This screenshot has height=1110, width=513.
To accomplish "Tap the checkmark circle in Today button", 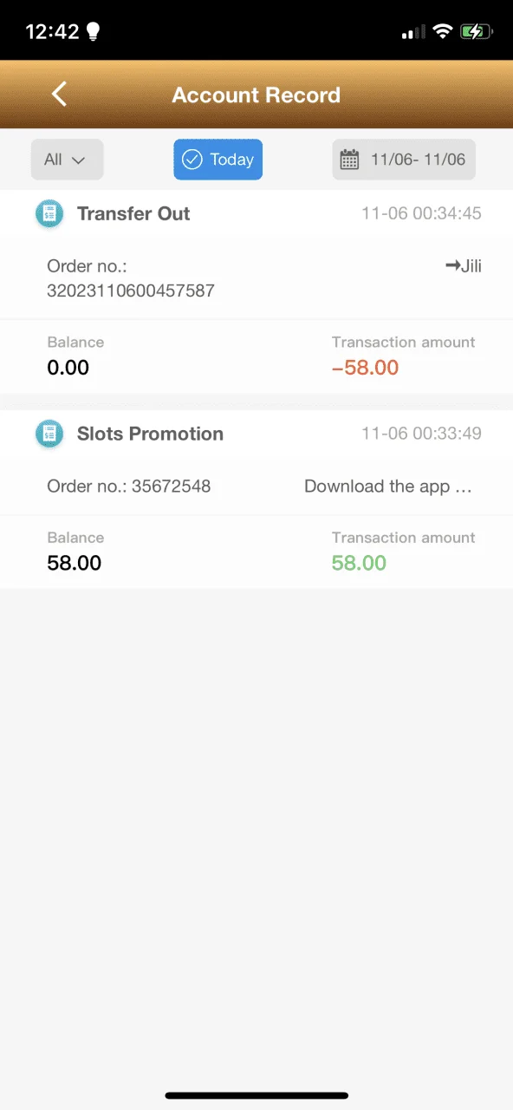I will tap(192, 160).
